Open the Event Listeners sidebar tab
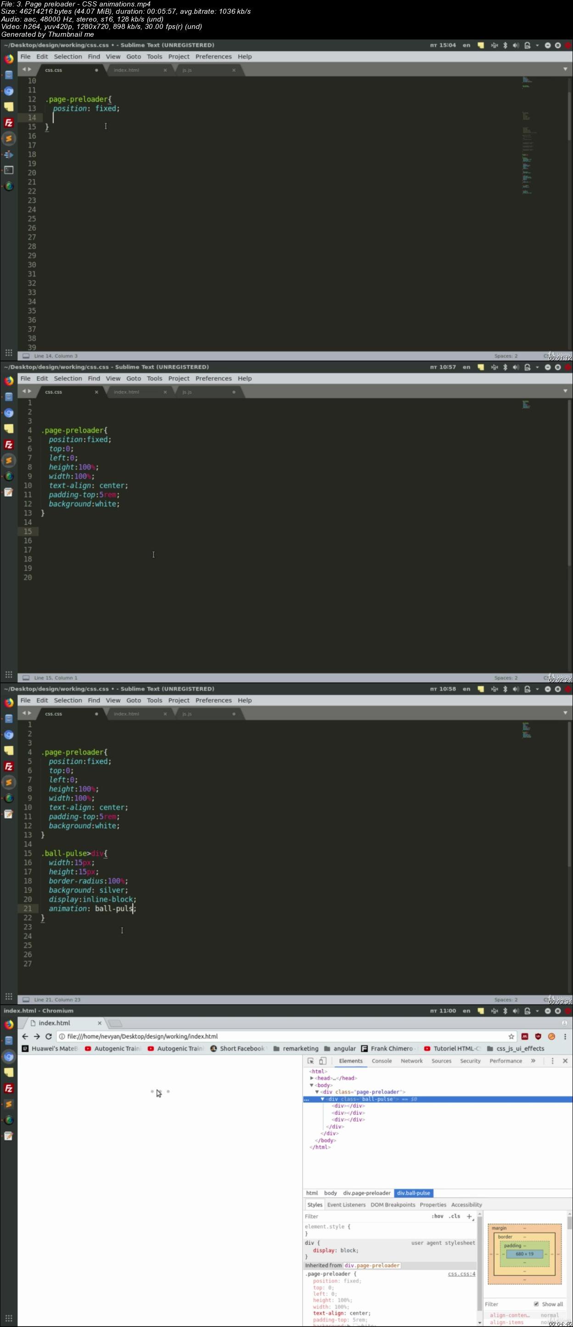This screenshot has width=573, height=1327. pyautogui.click(x=346, y=1204)
